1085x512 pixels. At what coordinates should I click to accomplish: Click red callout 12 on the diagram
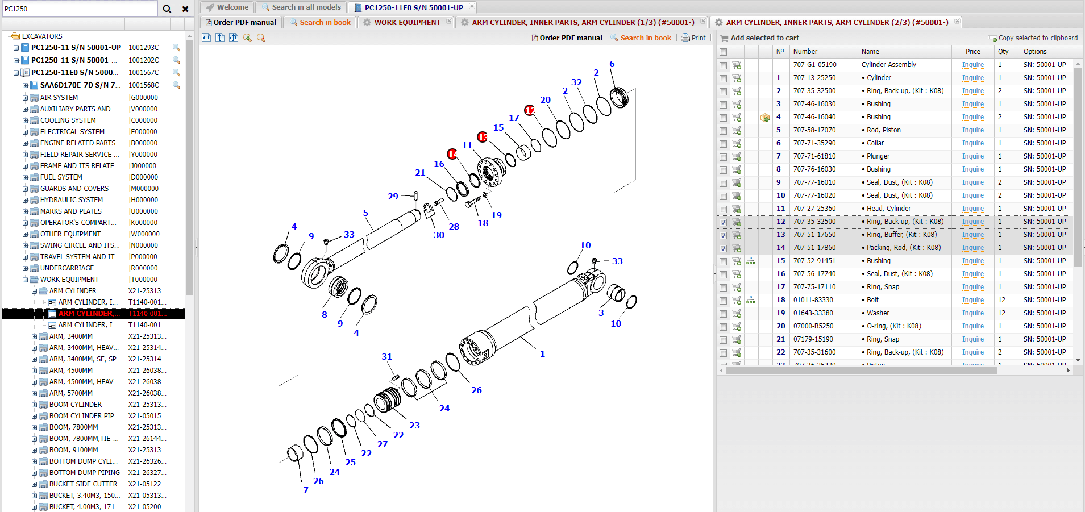pyautogui.click(x=530, y=110)
